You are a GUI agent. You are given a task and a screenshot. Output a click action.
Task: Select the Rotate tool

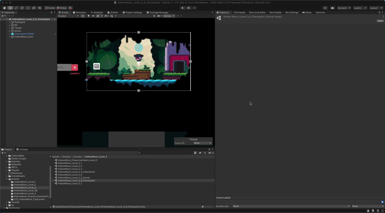[16, 8]
